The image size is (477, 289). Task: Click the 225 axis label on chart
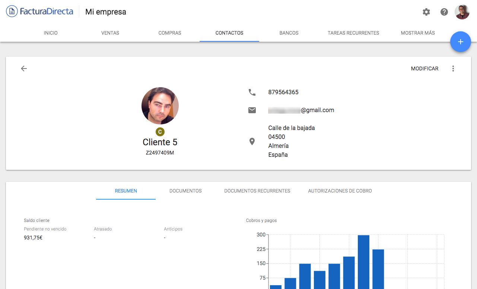click(x=261, y=249)
